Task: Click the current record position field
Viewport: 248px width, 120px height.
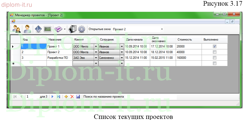Action: (x=32, y=97)
